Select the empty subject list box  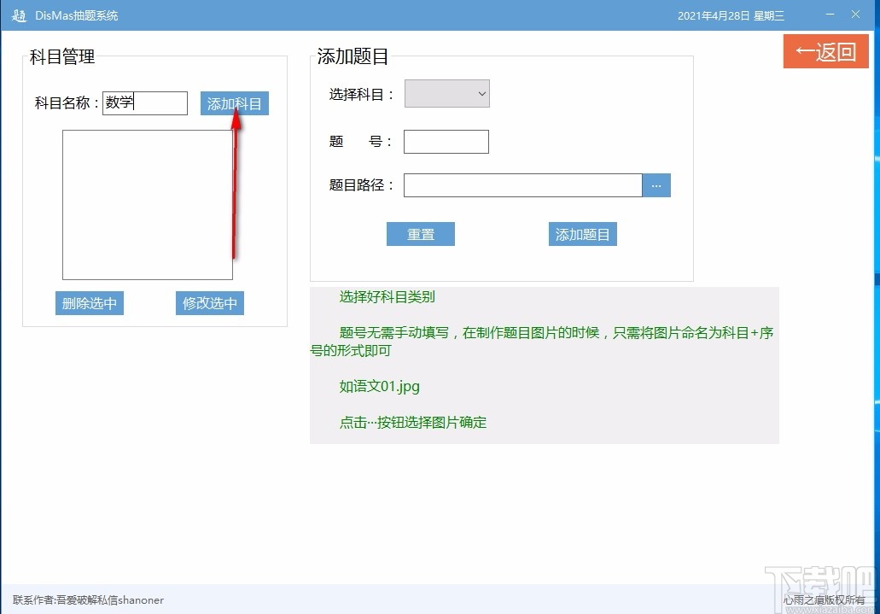[147, 205]
